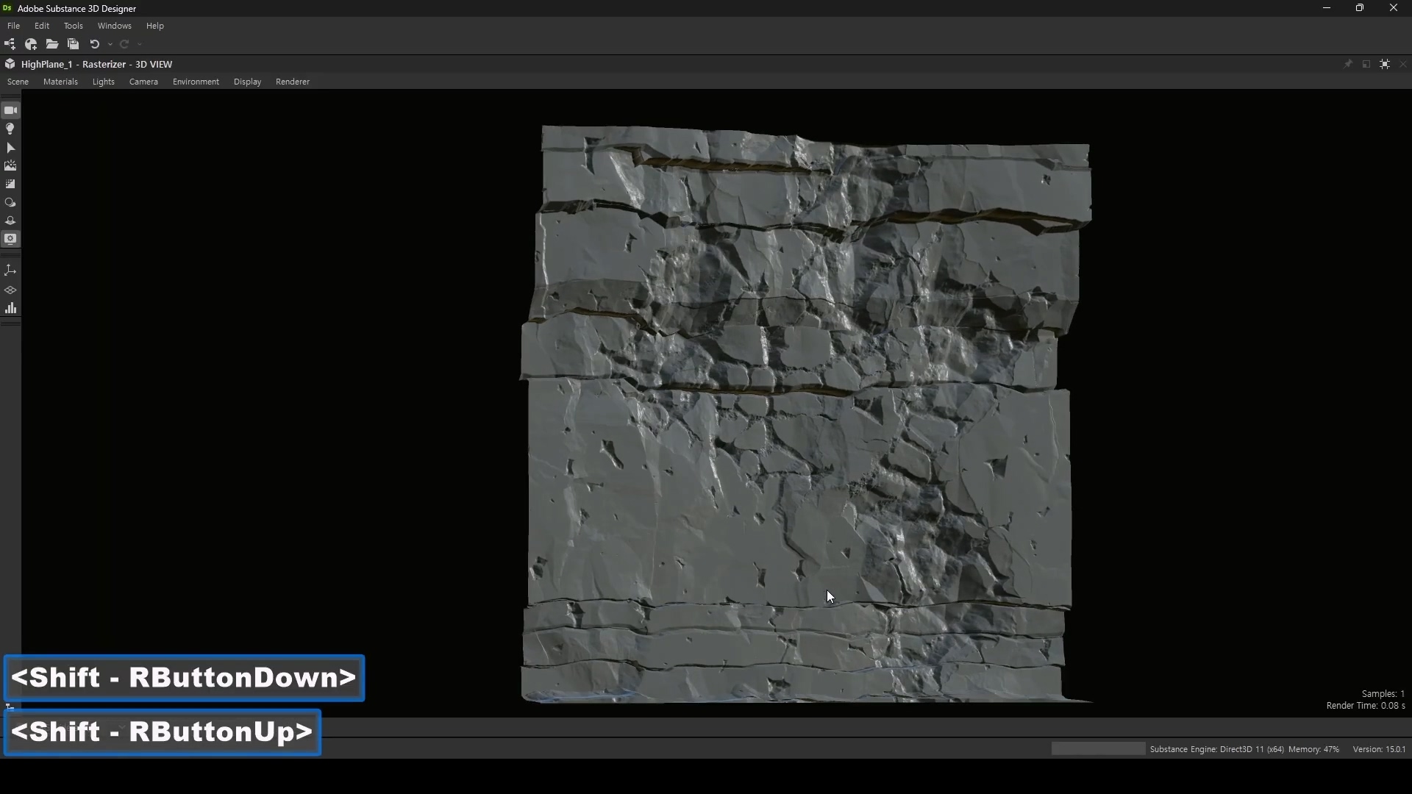1412x794 pixels.
Task: Open the Windows menu
Action: (x=114, y=26)
